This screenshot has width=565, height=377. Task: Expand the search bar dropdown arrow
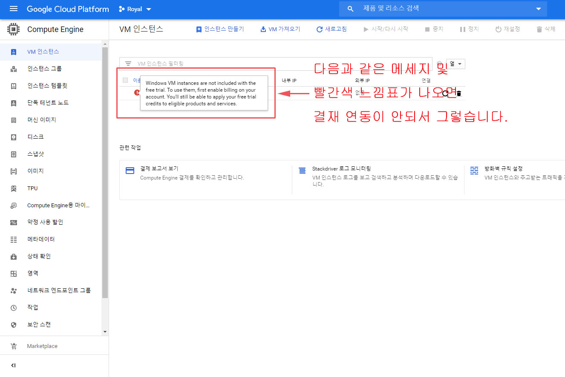click(x=539, y=9)
